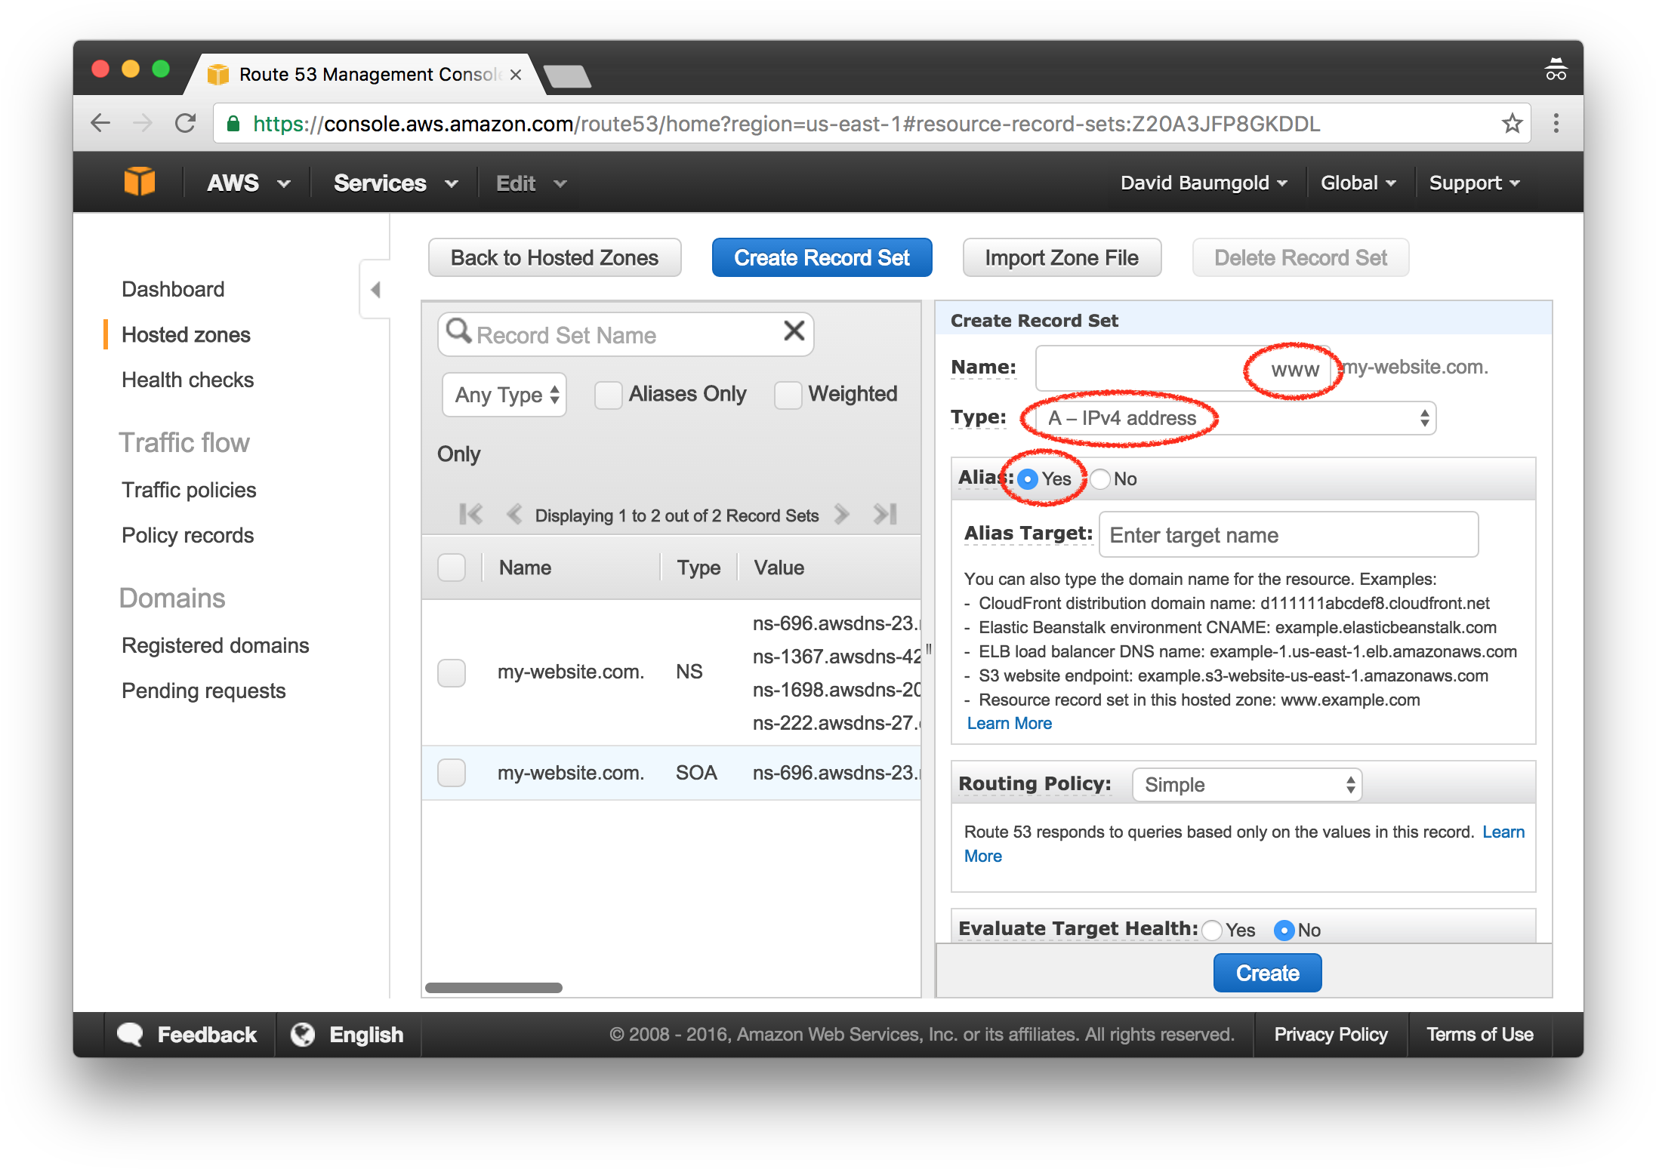Click the English language button
Viewport: 1656px width, 1169px height.
[x=347, y=1034]
